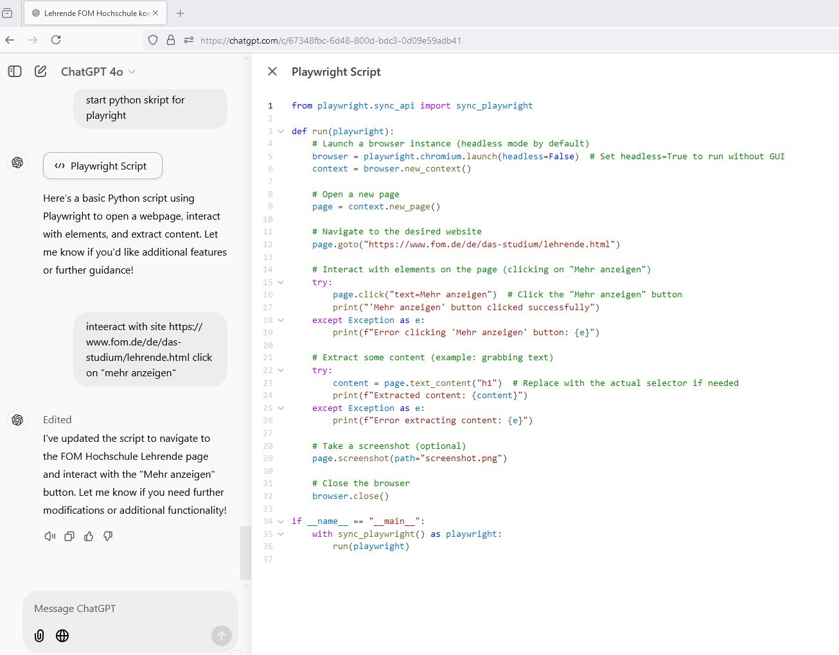
Task: Close the Playwright Script canvas
Action: point(272,71)
